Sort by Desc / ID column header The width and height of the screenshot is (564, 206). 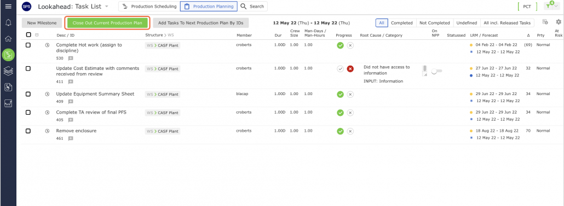66,35
